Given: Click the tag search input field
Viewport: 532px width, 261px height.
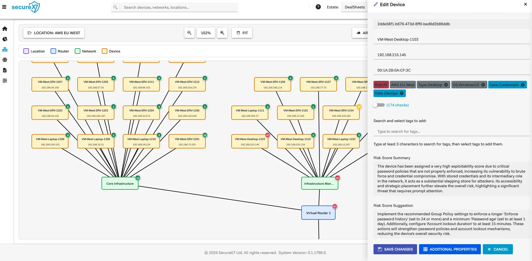Looking at the screenshot, I should point(451,131).
